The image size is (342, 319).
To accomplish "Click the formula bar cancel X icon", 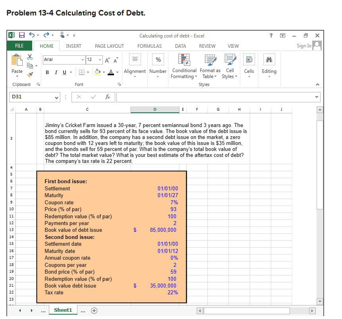I will (x=79, y=97).
